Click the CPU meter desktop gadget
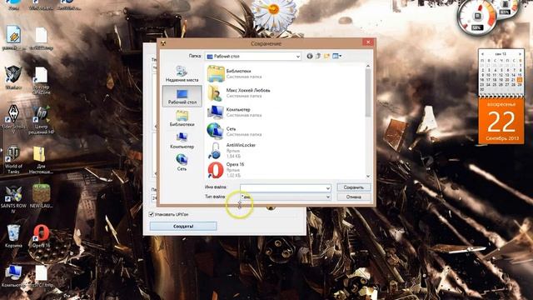 point(477,17)
